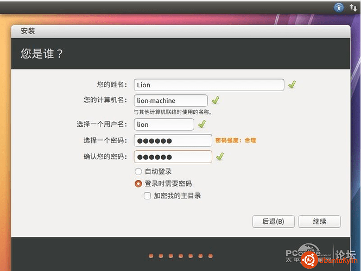Click the computer name field lion-machine
The width and height of the screenshot is (361, 271).
(170, 100)
